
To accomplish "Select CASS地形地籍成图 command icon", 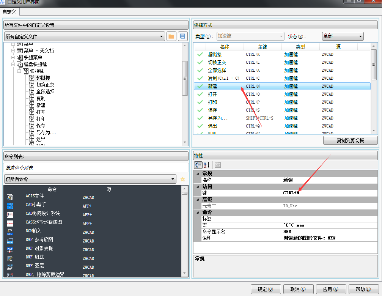I will tap(10, 224).
